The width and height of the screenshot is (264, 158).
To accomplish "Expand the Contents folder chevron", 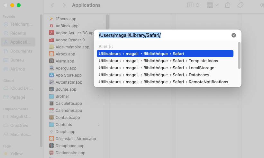I will [99, 125].
